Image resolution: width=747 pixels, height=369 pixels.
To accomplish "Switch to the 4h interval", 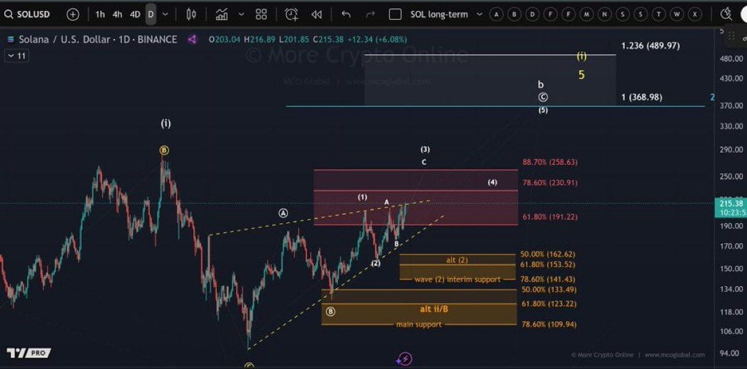I will click(x=117, y=14).
